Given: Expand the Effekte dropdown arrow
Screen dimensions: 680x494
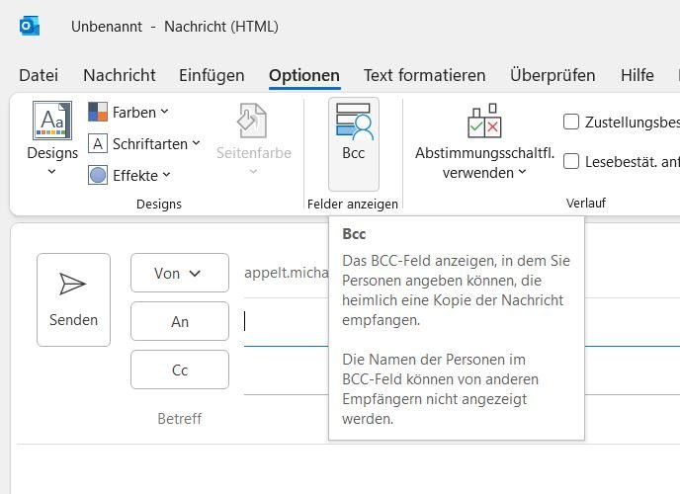Looking at the screenshot, I should pos(166,175).
